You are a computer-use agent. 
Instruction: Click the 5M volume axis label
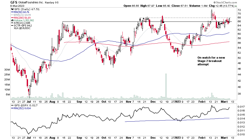(8, 95)
